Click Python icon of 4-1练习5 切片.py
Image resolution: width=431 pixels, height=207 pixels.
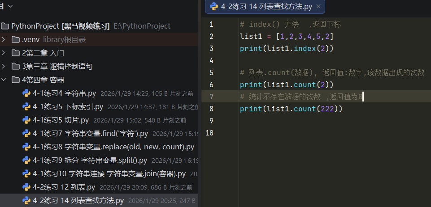26,120
